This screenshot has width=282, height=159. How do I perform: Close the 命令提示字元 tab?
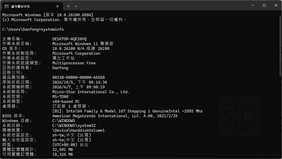click(57, 6)
